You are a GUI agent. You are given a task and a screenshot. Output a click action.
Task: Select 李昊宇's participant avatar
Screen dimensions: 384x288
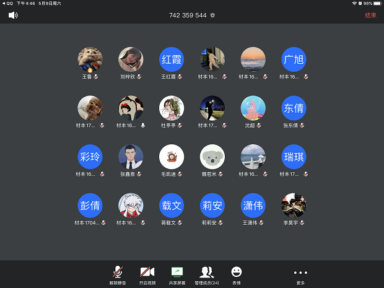[x=294, y=205]
